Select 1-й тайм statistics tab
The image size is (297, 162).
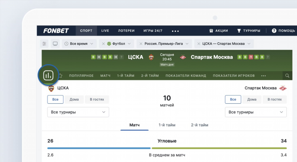click(167, 125)
